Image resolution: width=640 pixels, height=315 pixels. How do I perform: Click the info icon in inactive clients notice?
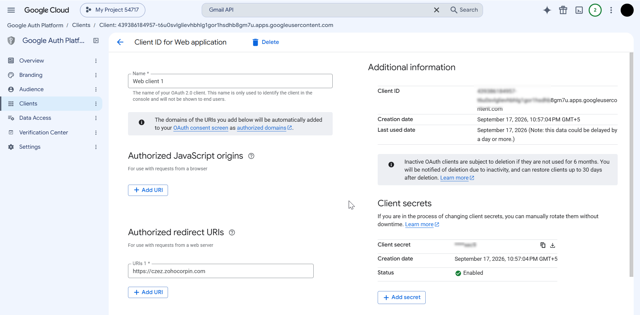(391, 165)
